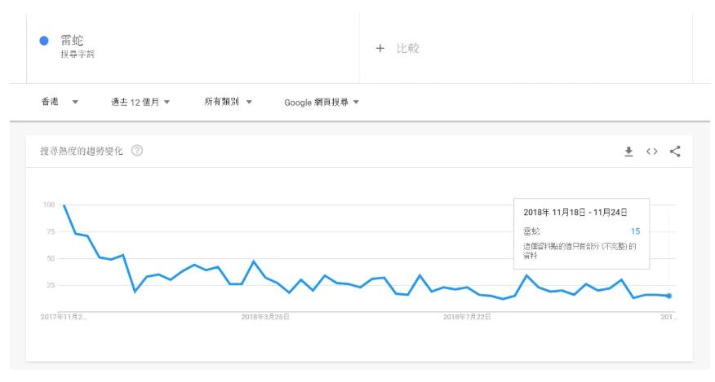Click the peak point at 100 on chart
This screenshot has width=715, height=382.
[x=64, y=205]
